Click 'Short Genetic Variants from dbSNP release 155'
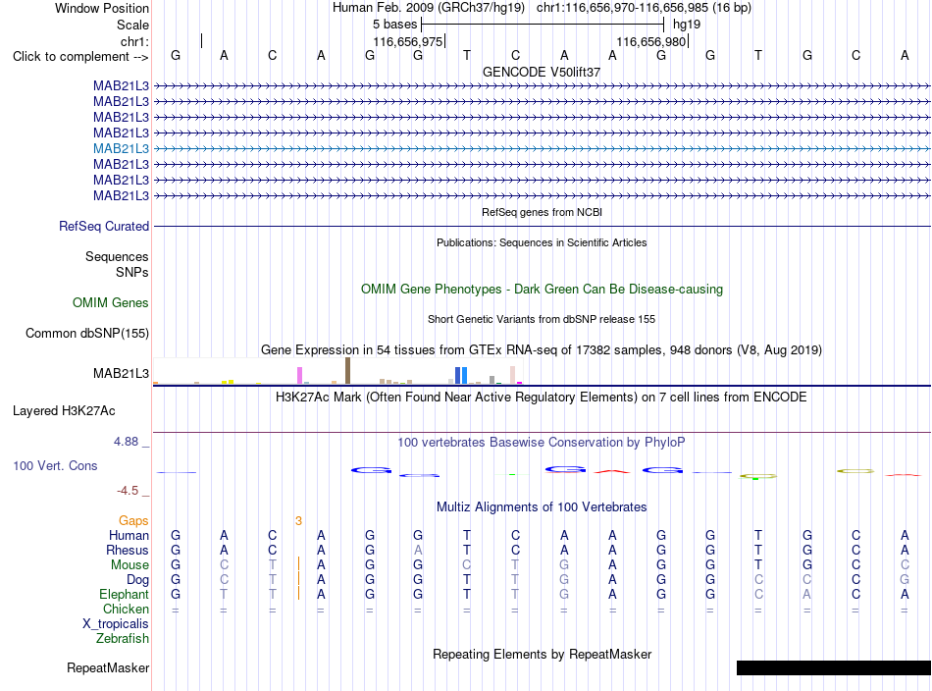The image size is (932, 691). [x=542, y=319]
